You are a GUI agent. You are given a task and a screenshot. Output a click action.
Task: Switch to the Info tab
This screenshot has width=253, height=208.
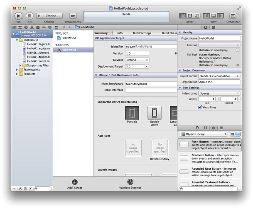click(x=120, y=33)
